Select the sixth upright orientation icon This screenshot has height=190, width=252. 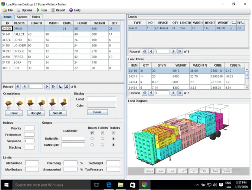[x=63, y=102]
